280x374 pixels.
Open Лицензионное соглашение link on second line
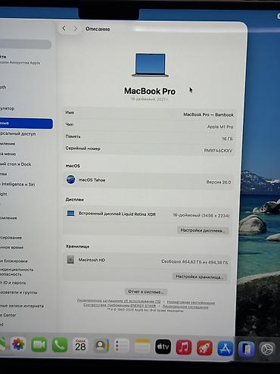pyautogui.click(x=185, y=307)
